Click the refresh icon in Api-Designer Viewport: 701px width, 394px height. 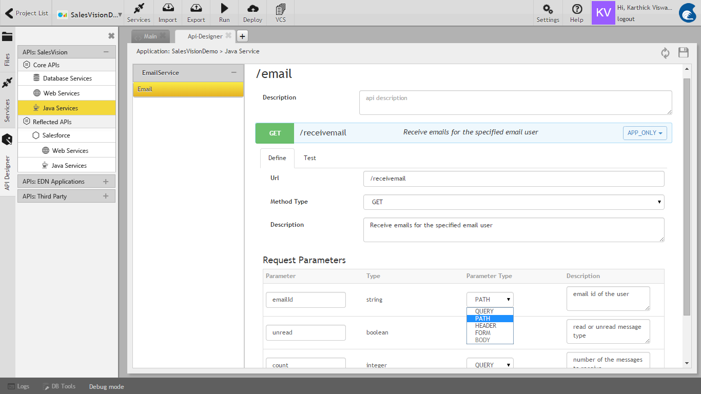point(666,53)
